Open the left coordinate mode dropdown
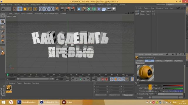 [x=101, y=95]
